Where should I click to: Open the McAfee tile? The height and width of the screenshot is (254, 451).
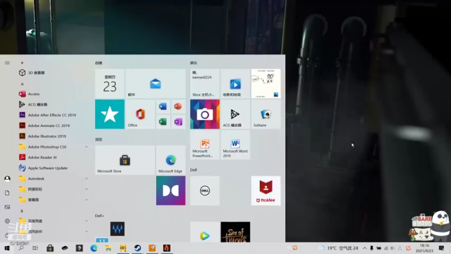click(266, 191)
